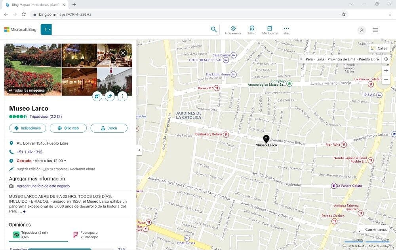Open the Más overflow menu icon

point(286,28)
